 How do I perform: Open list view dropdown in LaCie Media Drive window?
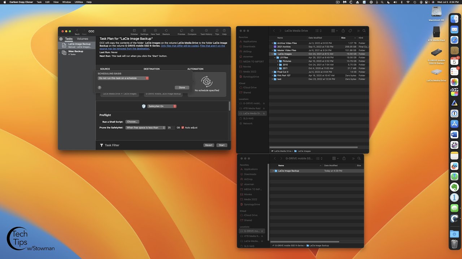(318, 31)
